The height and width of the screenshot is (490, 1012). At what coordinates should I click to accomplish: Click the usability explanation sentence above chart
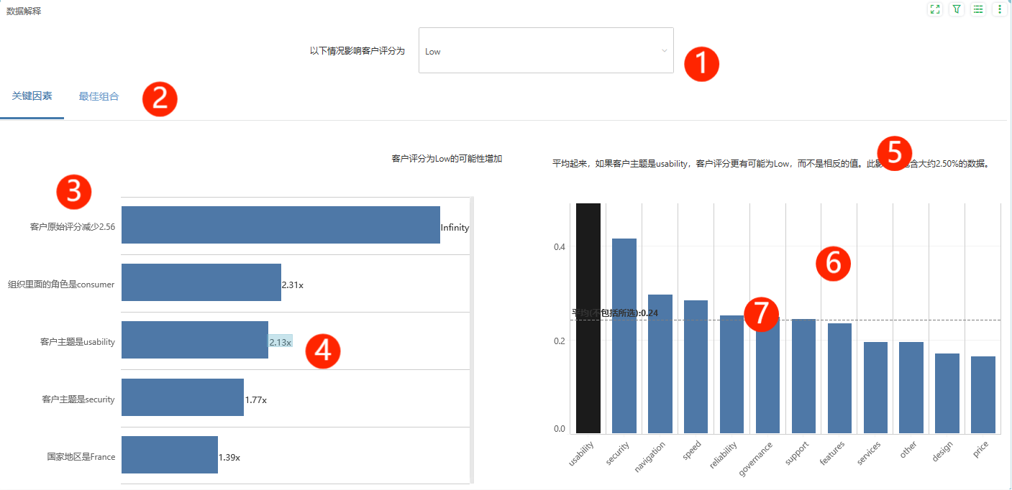pyautogui.click(x=770, y=164)
